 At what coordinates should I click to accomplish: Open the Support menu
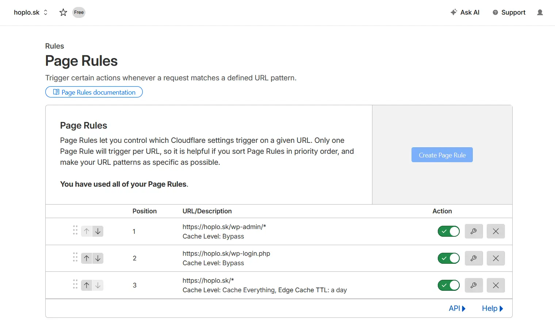click(x=509, y=12)
